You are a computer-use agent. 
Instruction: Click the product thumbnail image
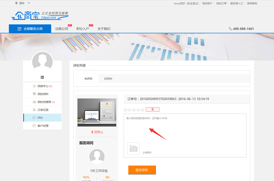click(x=97, y=112)
